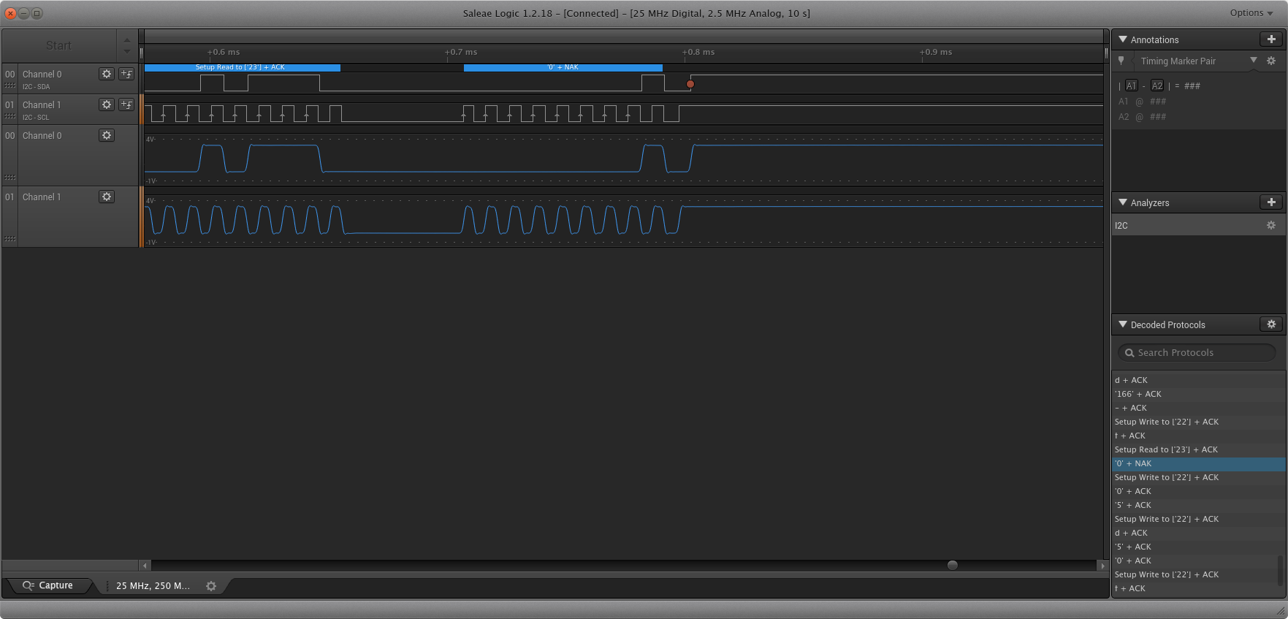This screenshot has width=1288, height=619.
Task: Open I2C analyzer gear settings
Action: tap(1271, 226)
